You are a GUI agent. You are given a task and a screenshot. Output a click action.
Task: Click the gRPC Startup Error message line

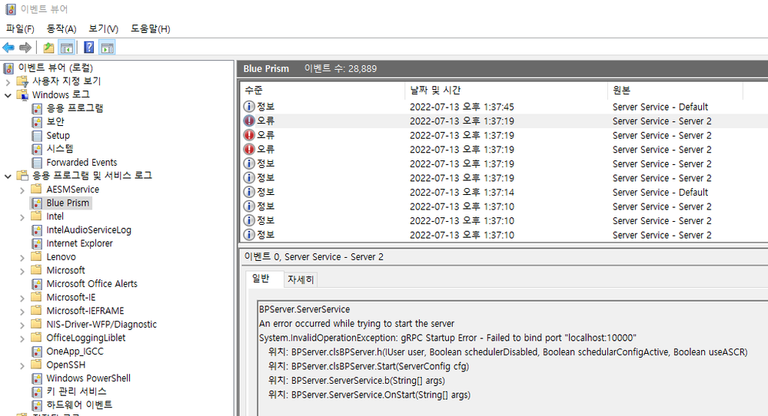(x=447, y=338)
